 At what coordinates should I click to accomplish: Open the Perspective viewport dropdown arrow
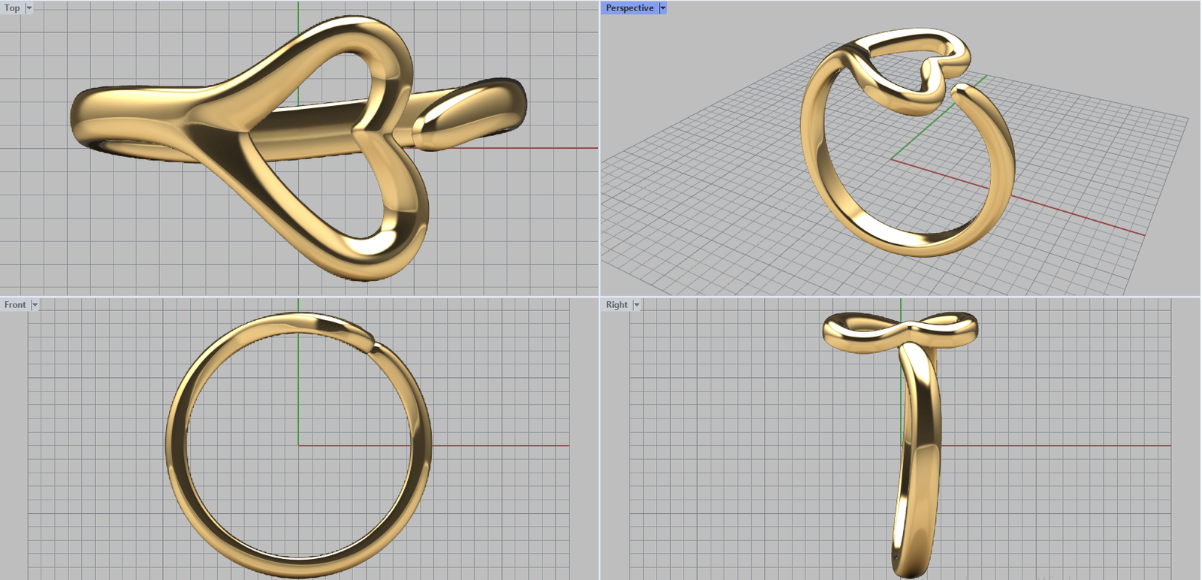[663, 8]
